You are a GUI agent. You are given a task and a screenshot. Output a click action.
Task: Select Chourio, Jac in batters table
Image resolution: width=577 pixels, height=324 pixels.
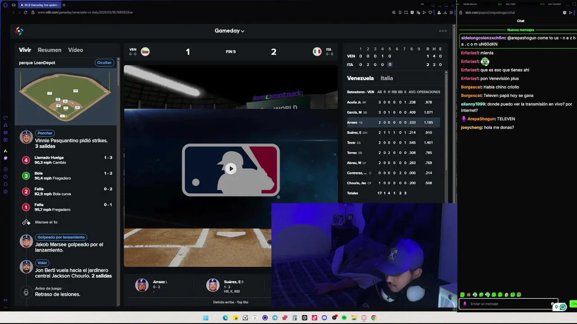[393, 183]
